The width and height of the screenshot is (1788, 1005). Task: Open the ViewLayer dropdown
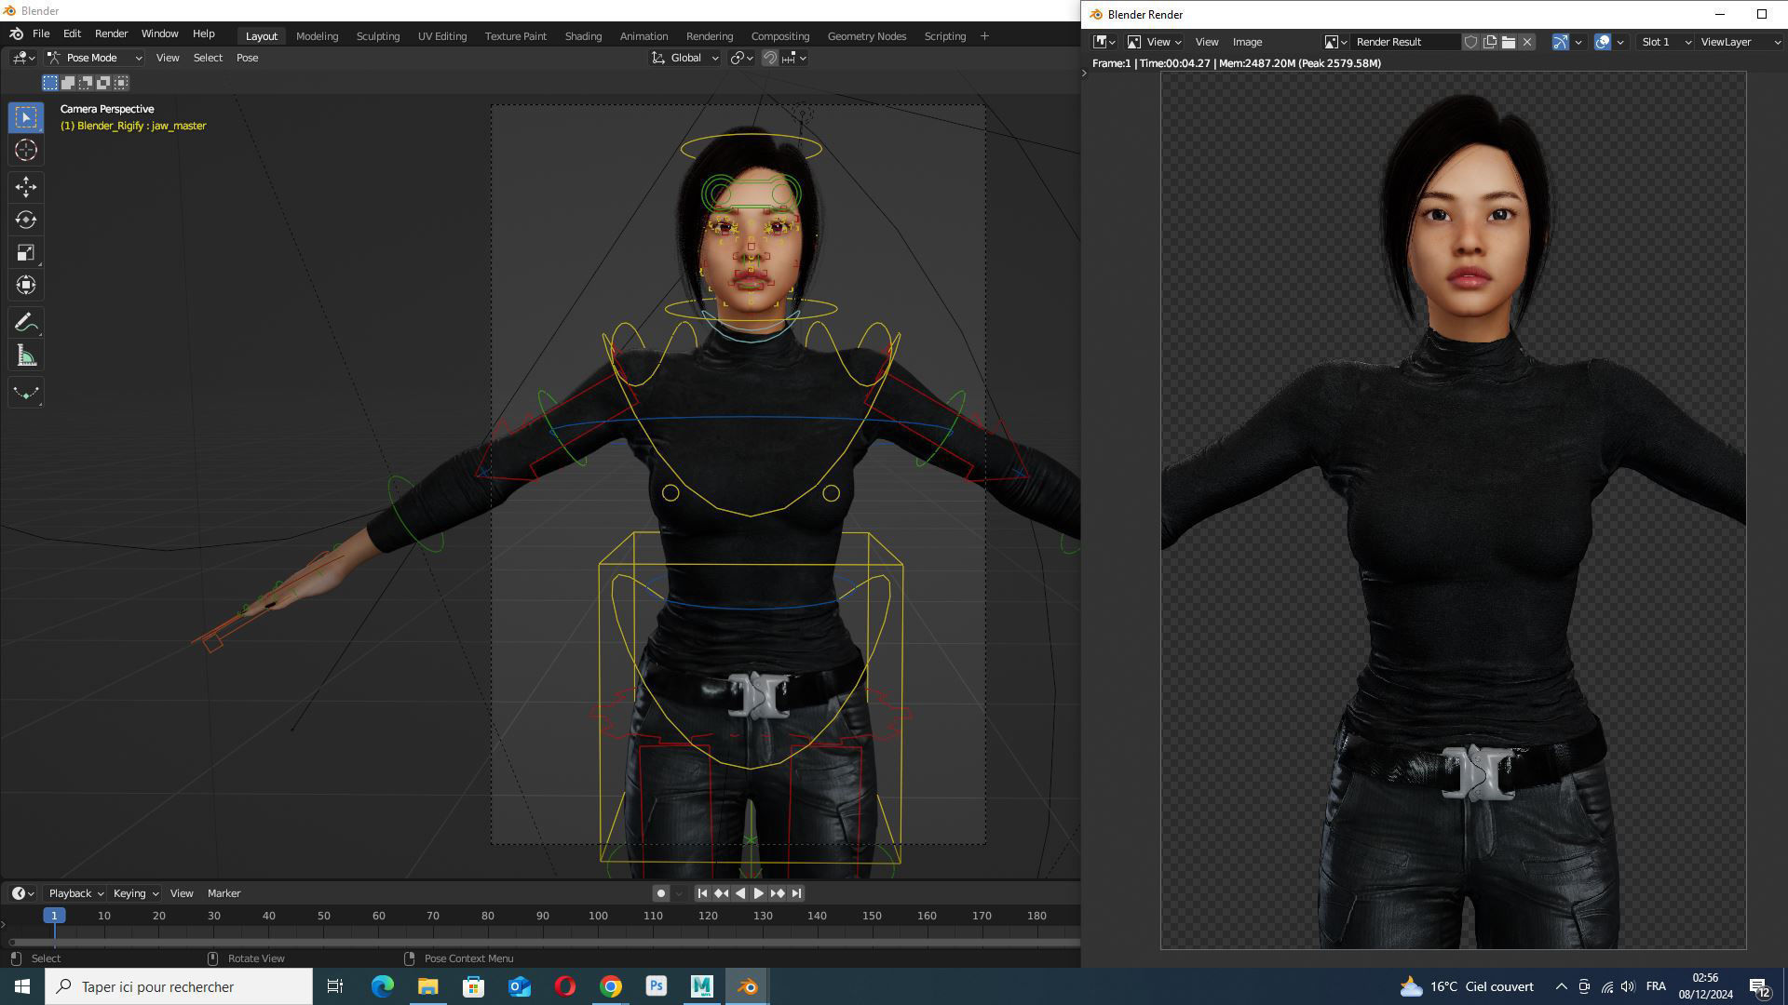pos(1740,42)
